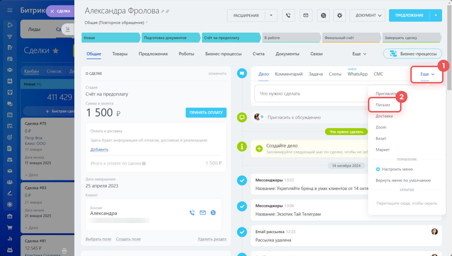This screenshot has height=256, width=452.
Task: Expand the ДОКУМЕНТ dropdown
Action: [x=367, y=16]
